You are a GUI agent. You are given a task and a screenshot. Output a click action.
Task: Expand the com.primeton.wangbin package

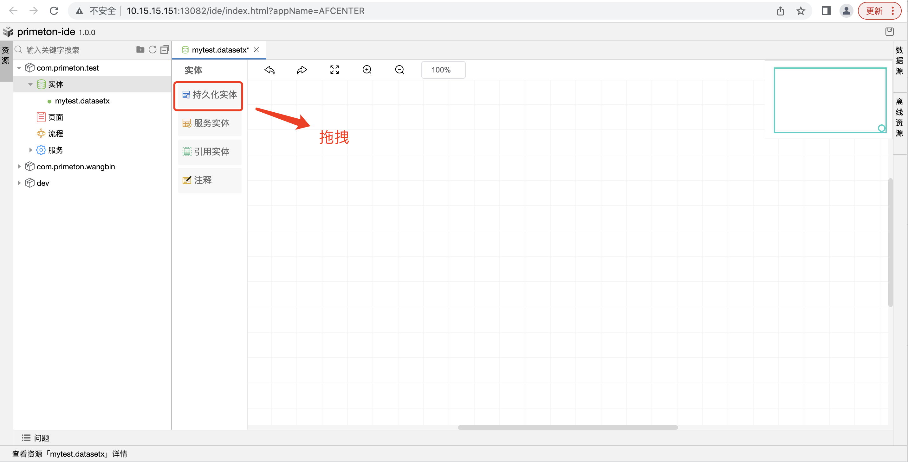19,166
